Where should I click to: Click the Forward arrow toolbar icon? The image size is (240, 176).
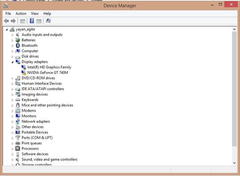[x=13, y=21]
